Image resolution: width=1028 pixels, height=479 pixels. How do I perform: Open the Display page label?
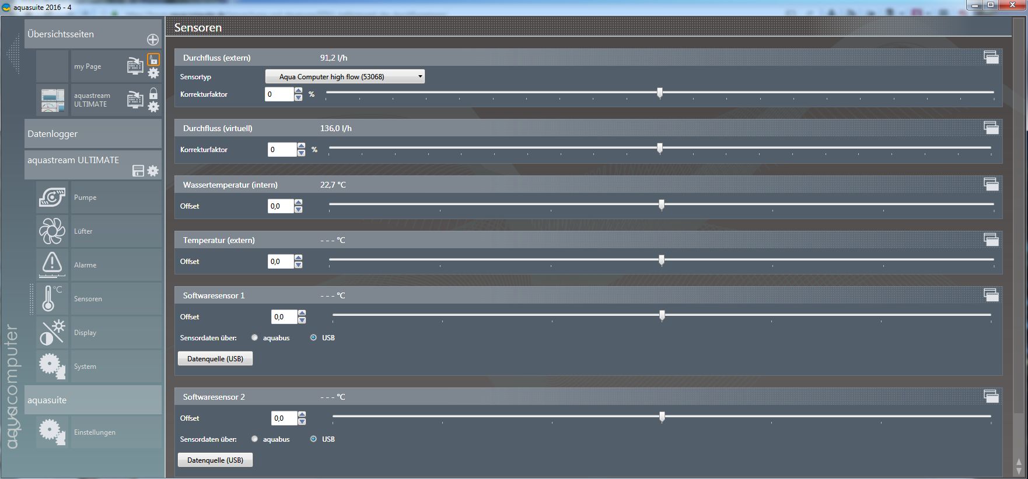pyautogui.click(x=85, y=333)
